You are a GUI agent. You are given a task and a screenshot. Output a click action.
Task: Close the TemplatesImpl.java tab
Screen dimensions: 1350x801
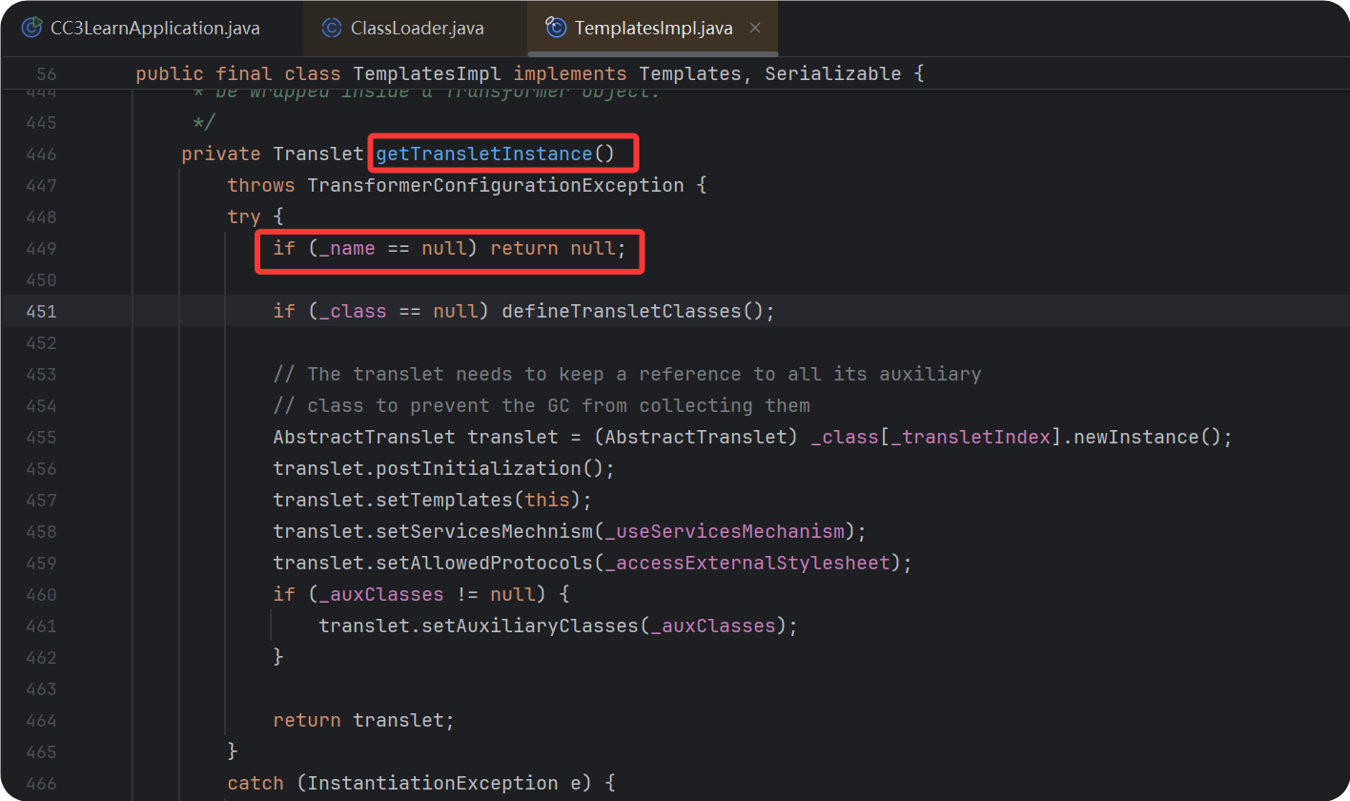[x=754, y=28]
